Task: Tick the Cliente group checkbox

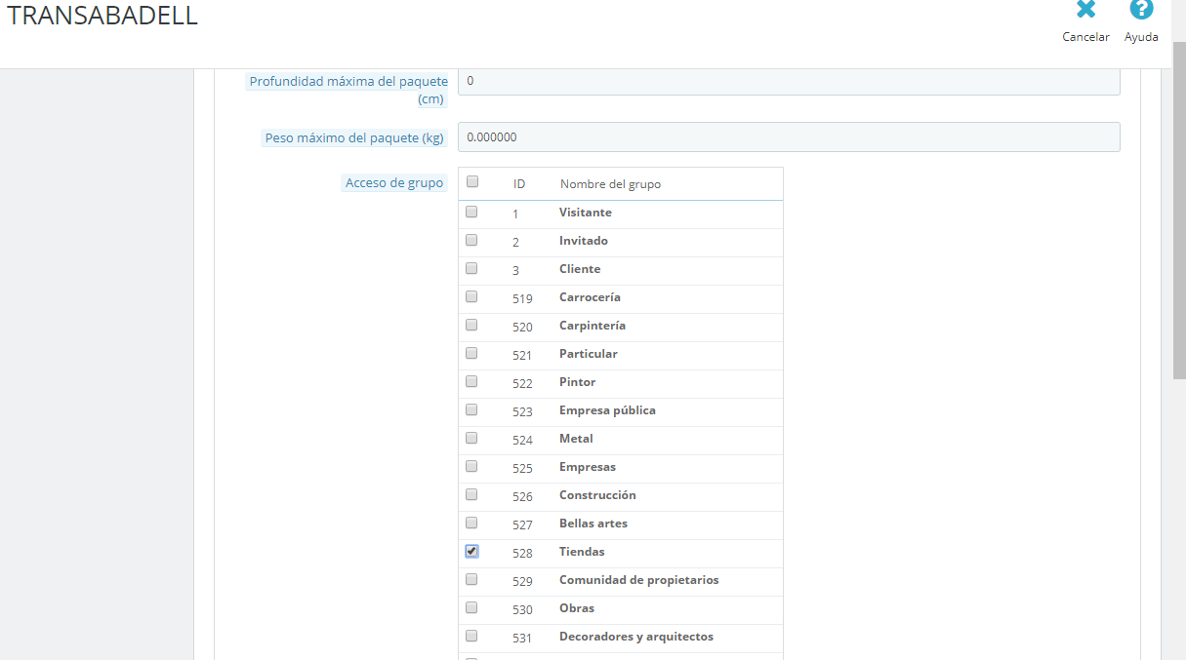Action: [472, 268]
